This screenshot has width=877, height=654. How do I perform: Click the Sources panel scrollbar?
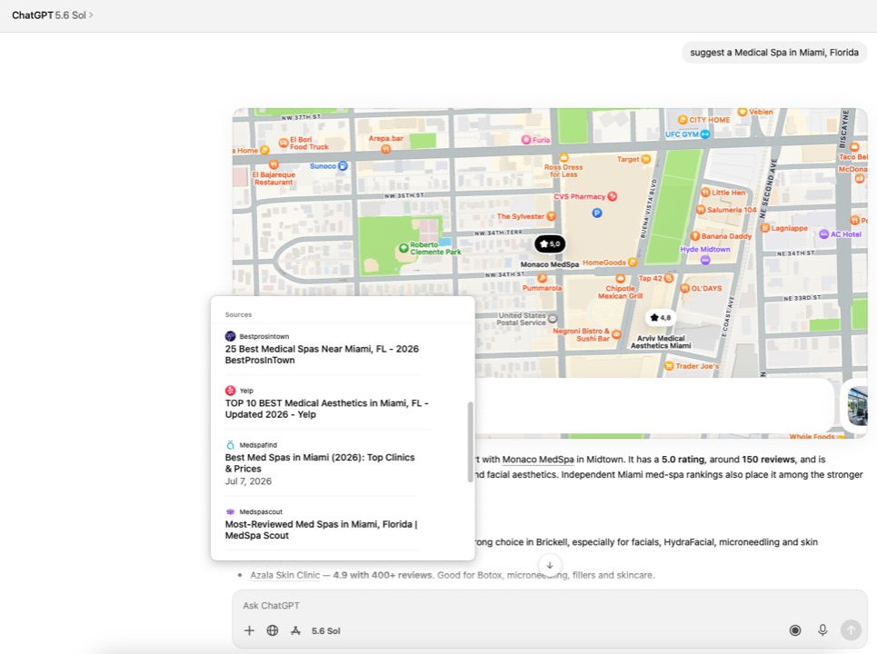(x=471, y=441)
